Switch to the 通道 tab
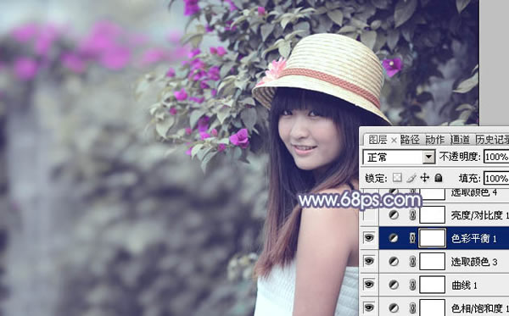This screenshot has width=509, height=316. coord(460,140)
